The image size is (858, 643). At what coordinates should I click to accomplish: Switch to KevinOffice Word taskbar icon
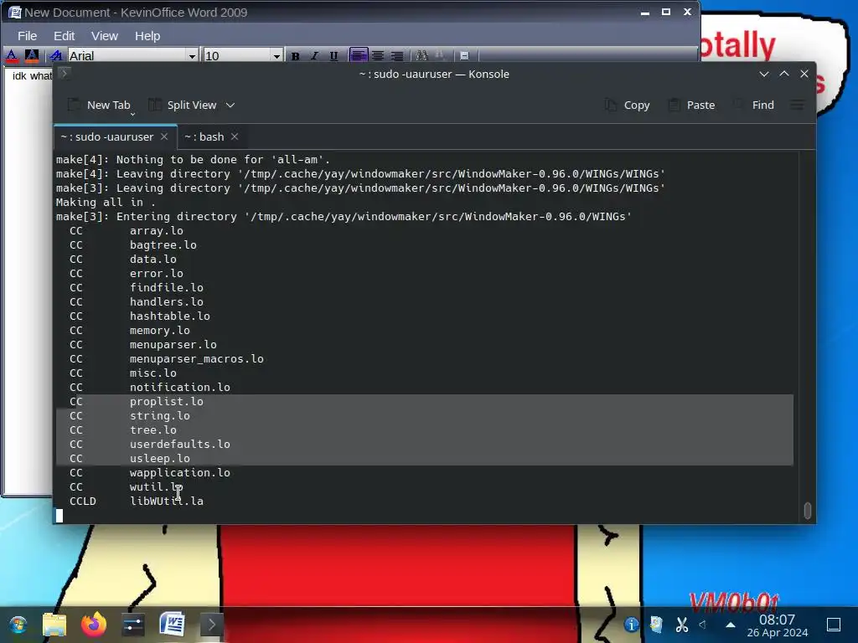point(172,625)
